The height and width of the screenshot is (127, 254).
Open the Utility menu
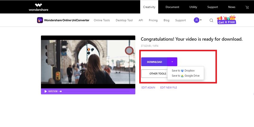tap(193, 7)
